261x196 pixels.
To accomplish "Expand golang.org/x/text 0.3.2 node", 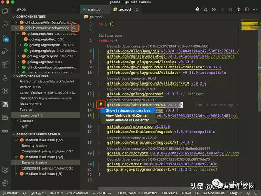I will click(x=18, y=62).
